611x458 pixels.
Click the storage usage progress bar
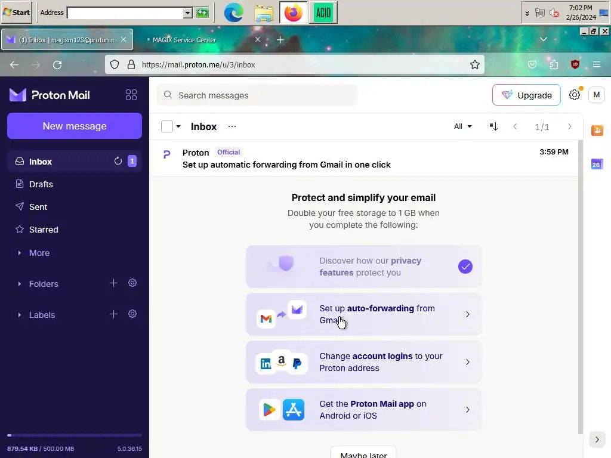[74, 435]
